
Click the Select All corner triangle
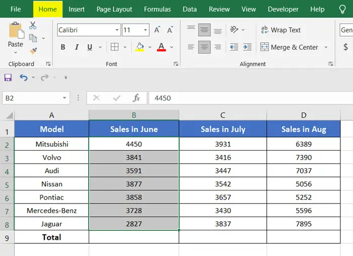(9, 115)
